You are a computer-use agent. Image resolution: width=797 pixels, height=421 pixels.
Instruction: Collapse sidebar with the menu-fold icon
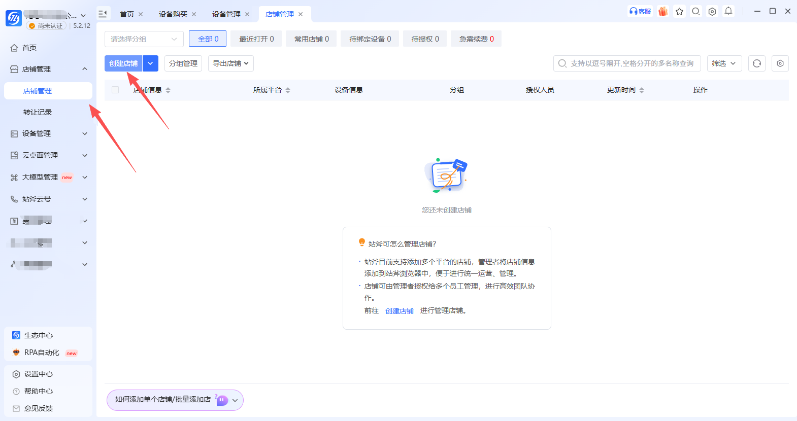(103, 14)
